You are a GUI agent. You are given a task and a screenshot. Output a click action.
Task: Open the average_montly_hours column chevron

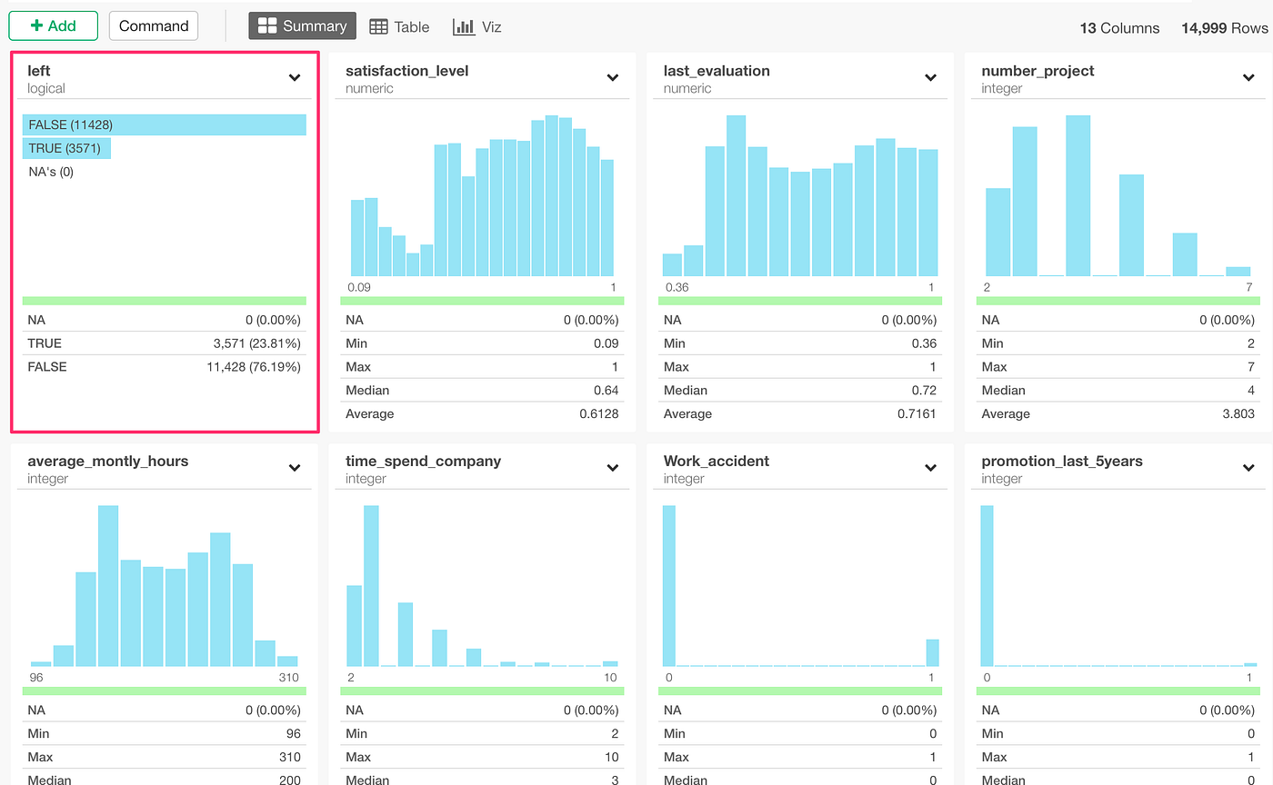pos(294,467)
